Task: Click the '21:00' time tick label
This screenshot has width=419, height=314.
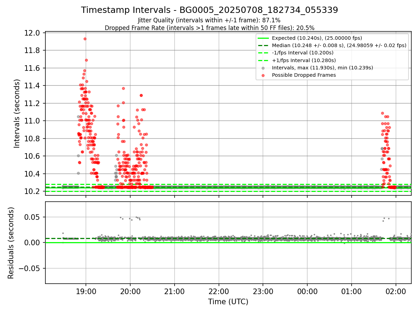Action: tap(175, 291)
